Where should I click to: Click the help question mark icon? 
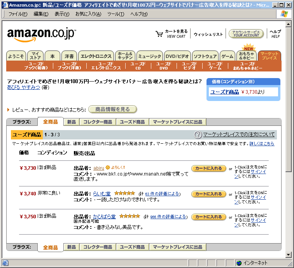(198, 135)
